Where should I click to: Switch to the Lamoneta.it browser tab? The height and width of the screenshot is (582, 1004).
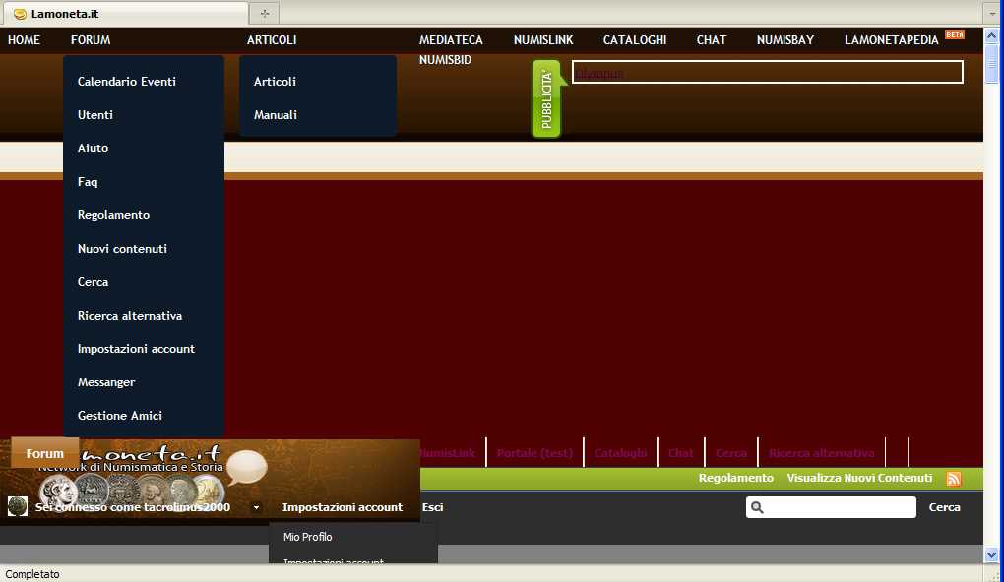click(125, 14)
